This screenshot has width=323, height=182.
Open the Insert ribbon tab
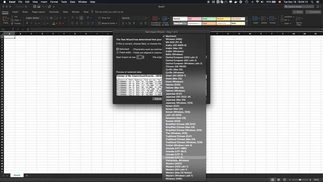(15, 12)
